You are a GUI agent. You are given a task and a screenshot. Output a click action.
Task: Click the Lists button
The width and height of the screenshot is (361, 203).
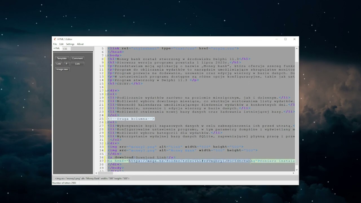tap(77, 64)
